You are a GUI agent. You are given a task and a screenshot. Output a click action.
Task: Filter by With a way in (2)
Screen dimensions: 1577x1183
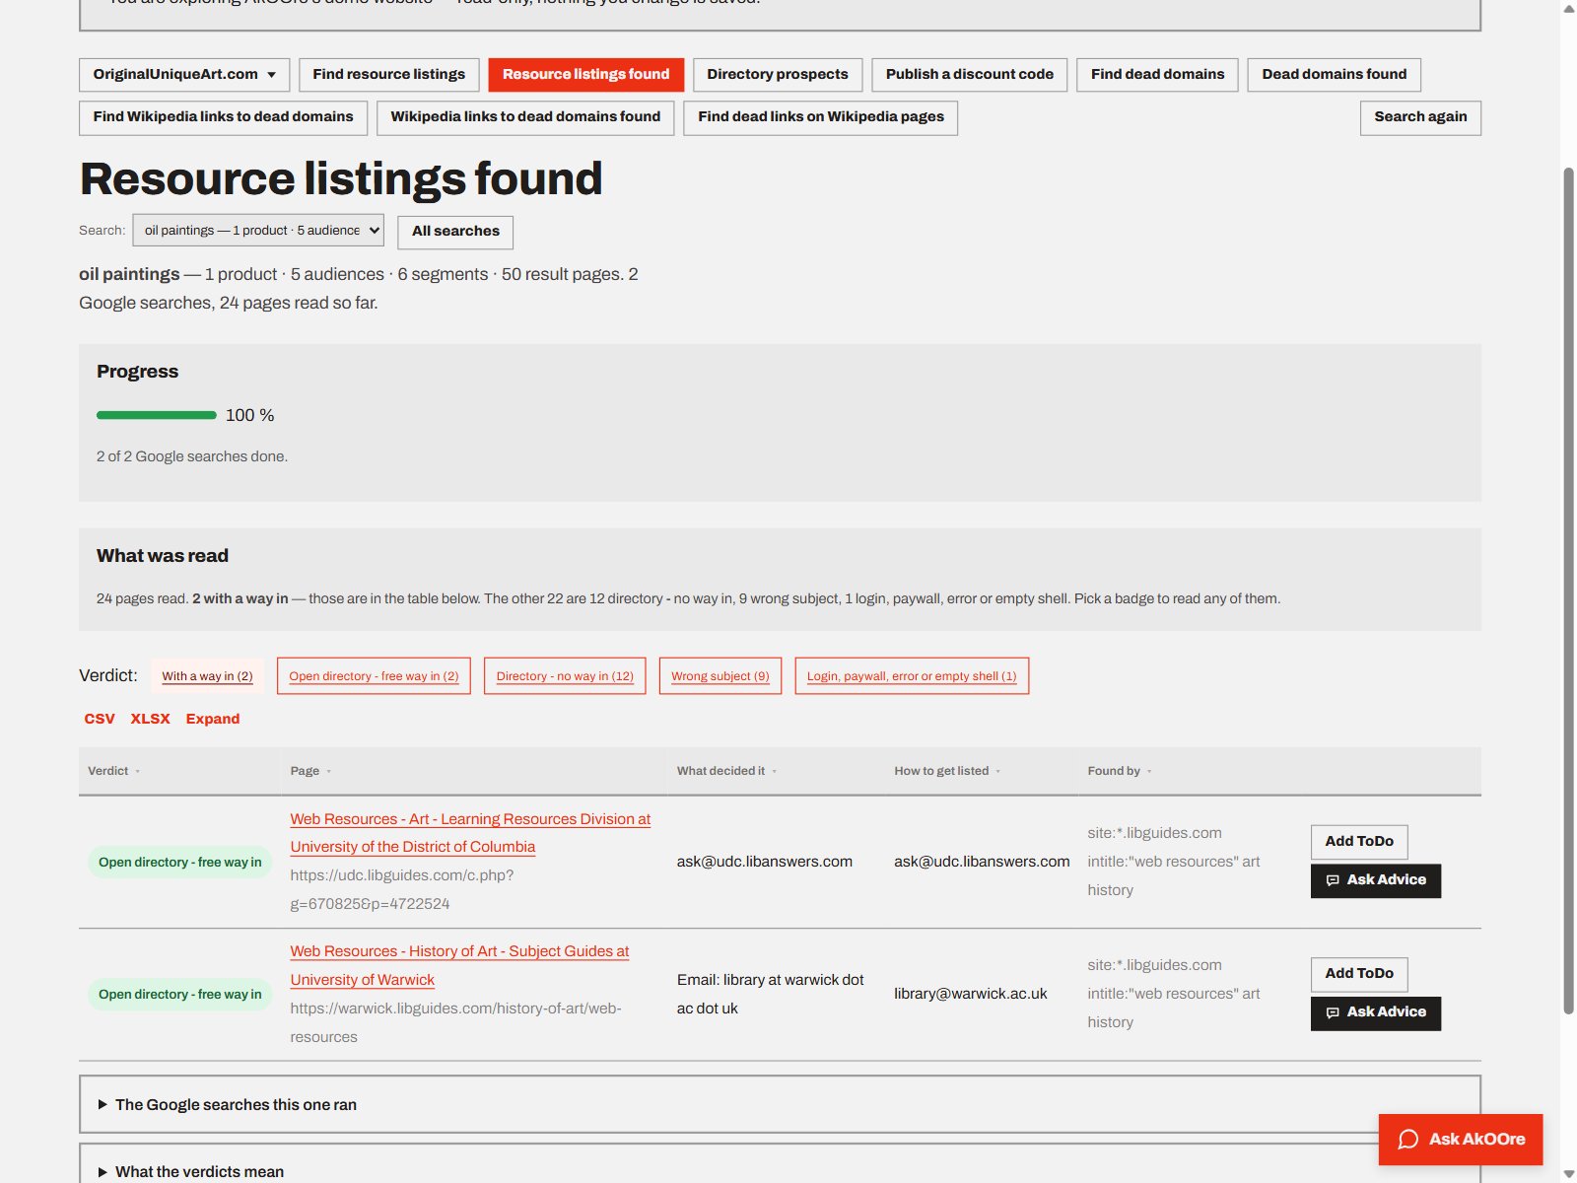pos(207,676)
